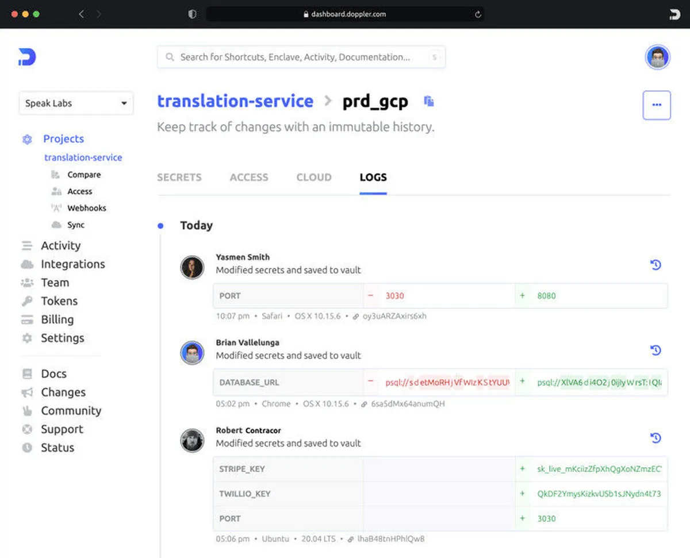
Task: Open log link oy3uARZAxirs6xh
Action: pos(394,316)
